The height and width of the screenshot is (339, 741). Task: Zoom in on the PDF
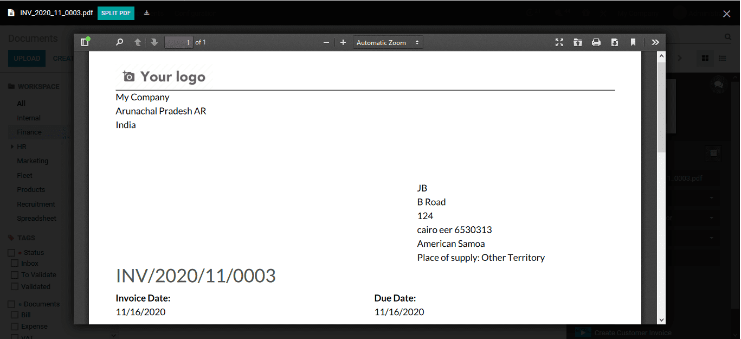(x=343, y=42)
